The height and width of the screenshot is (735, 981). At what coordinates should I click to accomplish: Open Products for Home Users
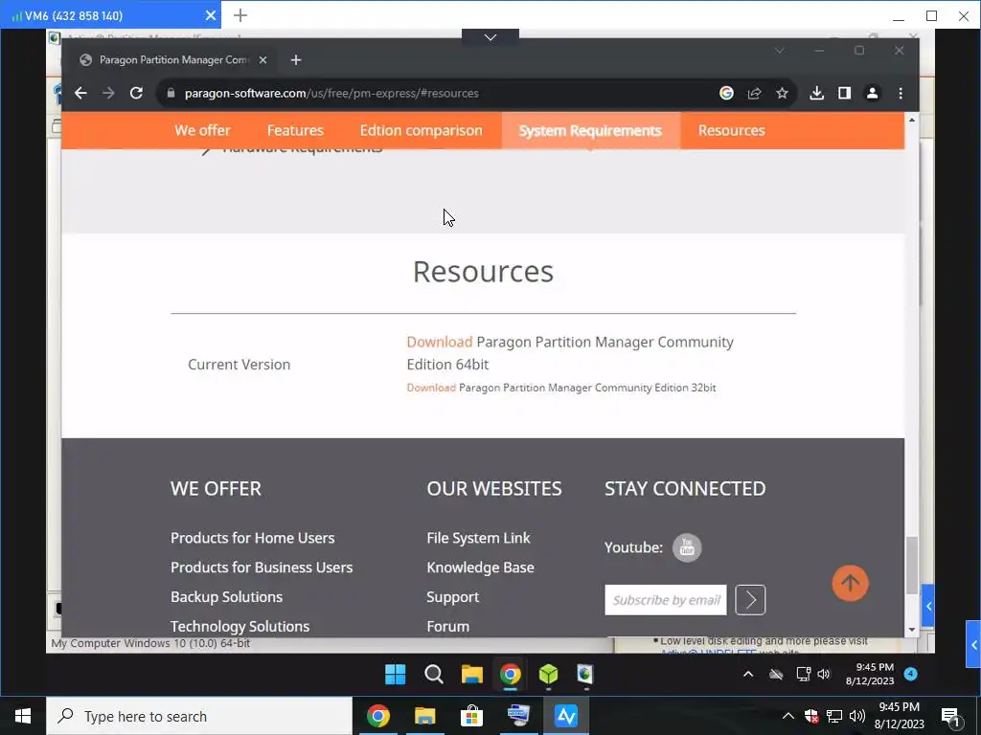(x=253, y=538)
